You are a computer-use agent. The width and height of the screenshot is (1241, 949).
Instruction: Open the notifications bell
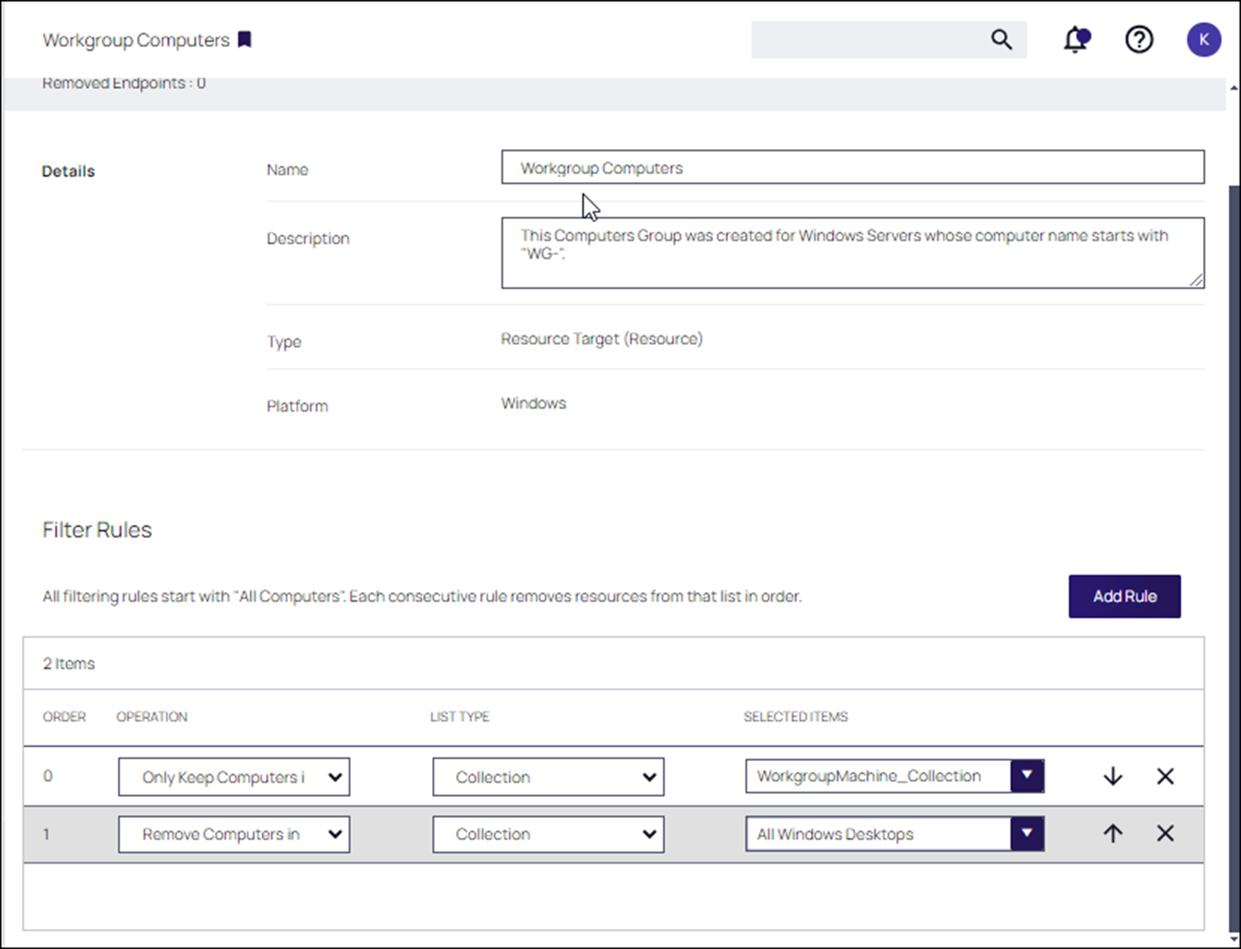[1076, 40]
